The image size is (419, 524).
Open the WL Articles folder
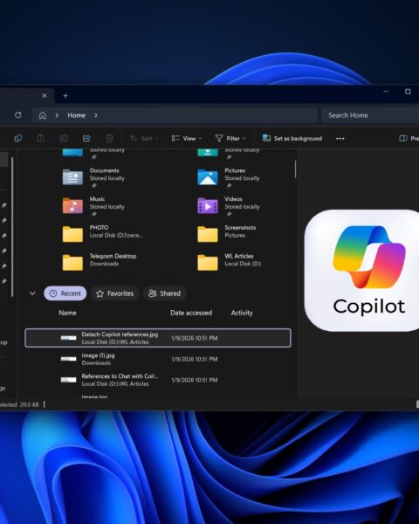(230, 262)
